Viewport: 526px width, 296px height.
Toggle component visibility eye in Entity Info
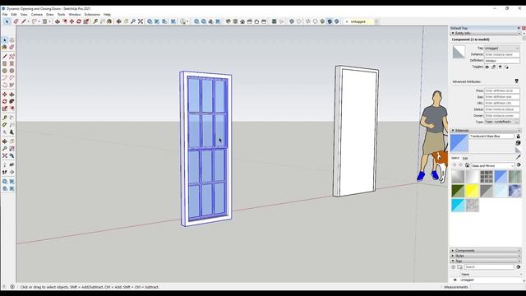(x=487, y=67)
